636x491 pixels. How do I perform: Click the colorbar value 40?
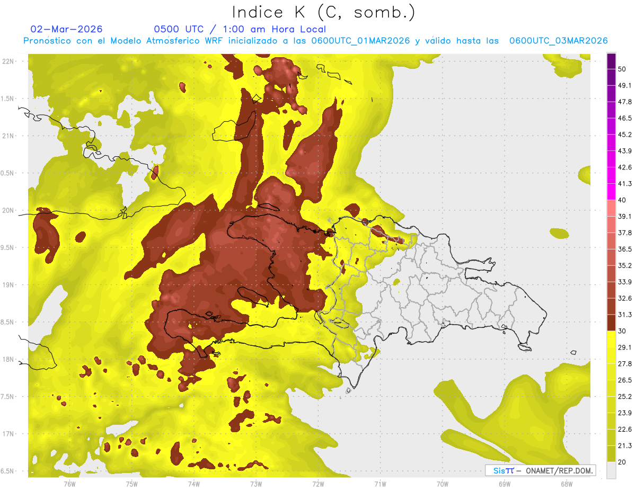[x=622, y=200]
